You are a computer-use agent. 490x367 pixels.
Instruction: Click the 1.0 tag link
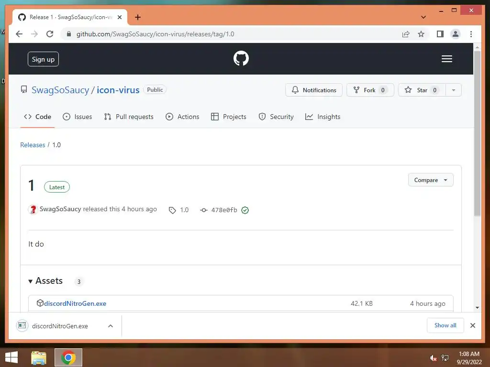click(x=179, y=210)
